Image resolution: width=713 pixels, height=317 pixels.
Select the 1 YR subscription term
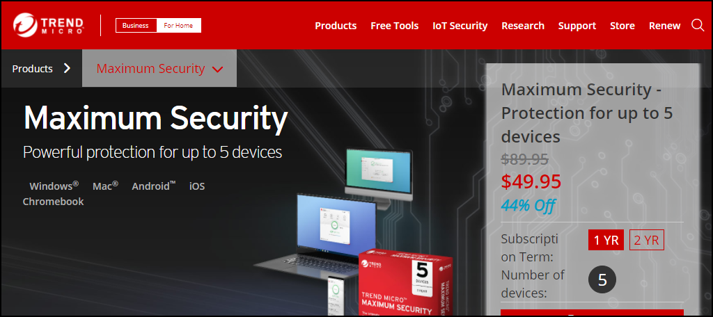pos(606,241)
